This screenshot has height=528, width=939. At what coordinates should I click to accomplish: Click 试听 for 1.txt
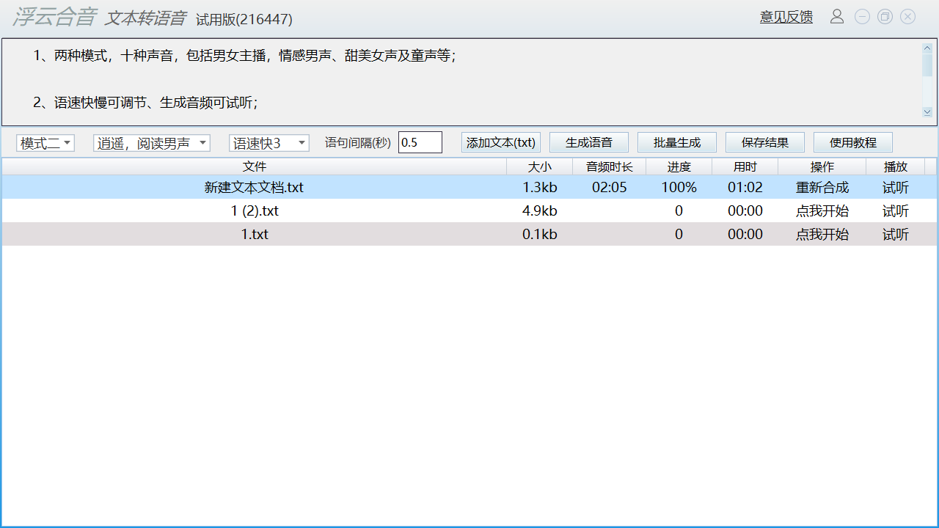(896, 235)
